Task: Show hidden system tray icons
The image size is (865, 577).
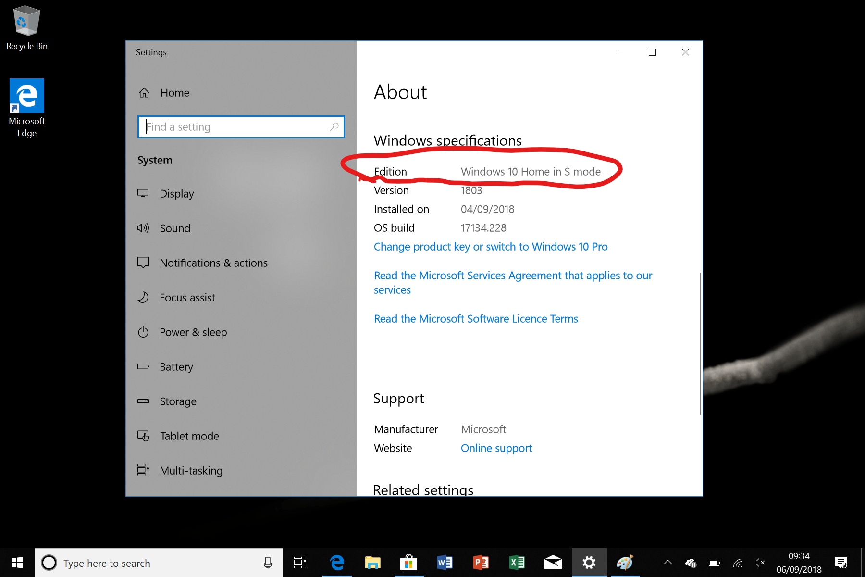Action: click(x=668, y=563)
